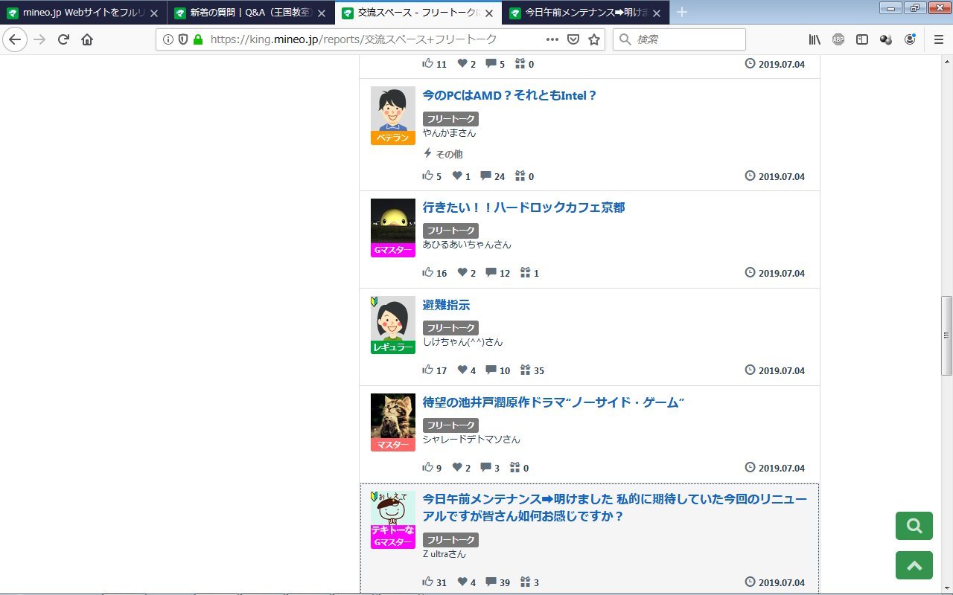Screen dimensions: 953x595
Task: Open the Library icon in toolbar
Action: [x=815, y=39]
